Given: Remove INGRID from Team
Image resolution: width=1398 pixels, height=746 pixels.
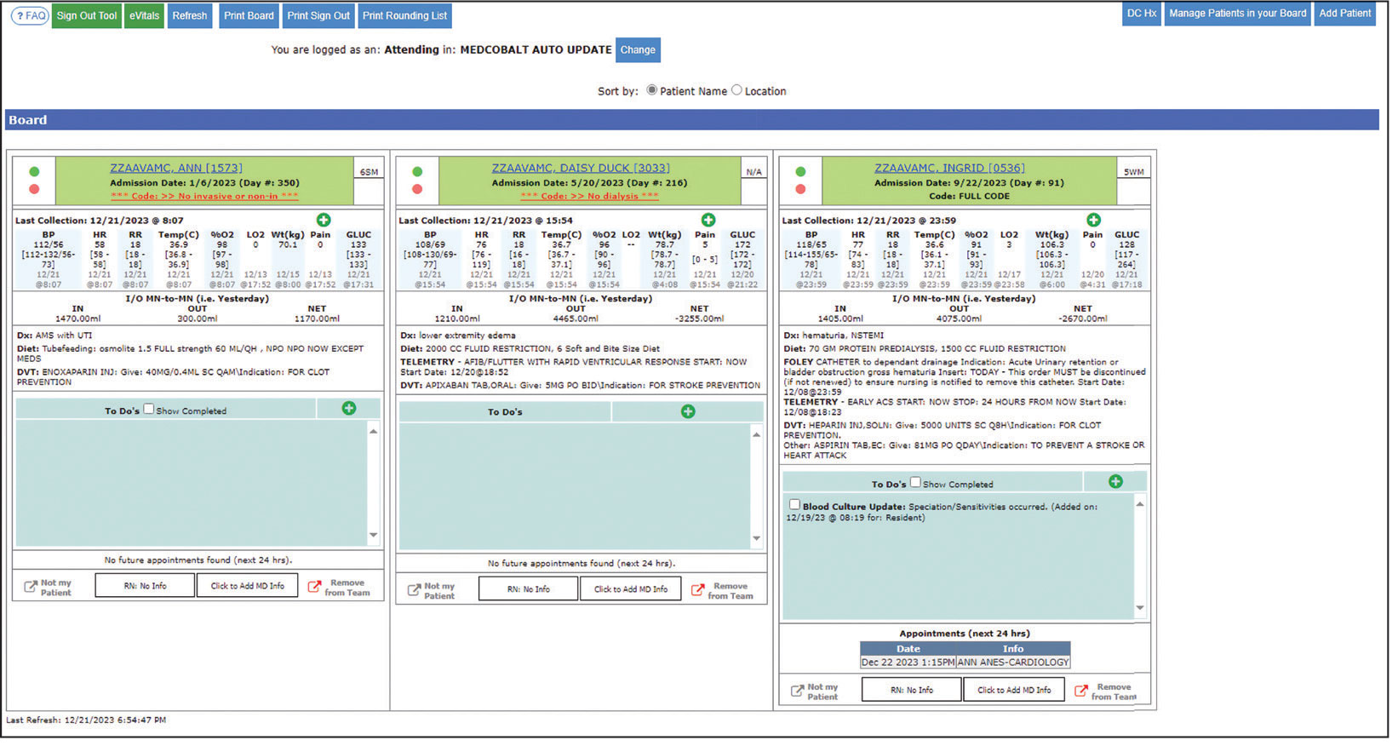Looking at the screenshot, I should 1105,691.
